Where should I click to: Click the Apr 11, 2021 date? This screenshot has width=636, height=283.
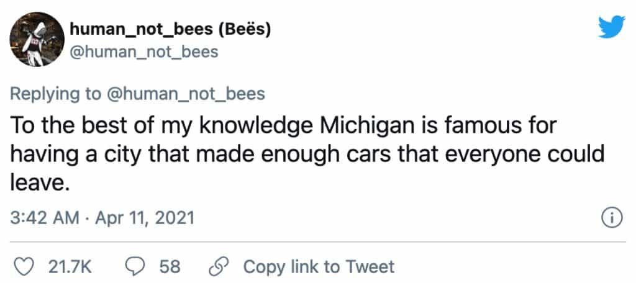point(143,218)
